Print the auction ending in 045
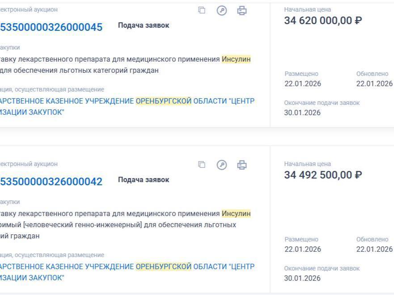Viewport: 394px width, 295px height. pyautogui.click(x=242, y=10)
